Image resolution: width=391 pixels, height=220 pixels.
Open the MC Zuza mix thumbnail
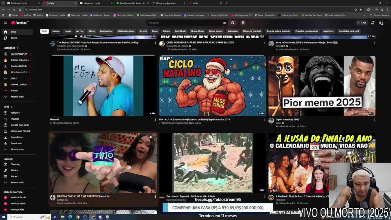[x=103, y=86]
